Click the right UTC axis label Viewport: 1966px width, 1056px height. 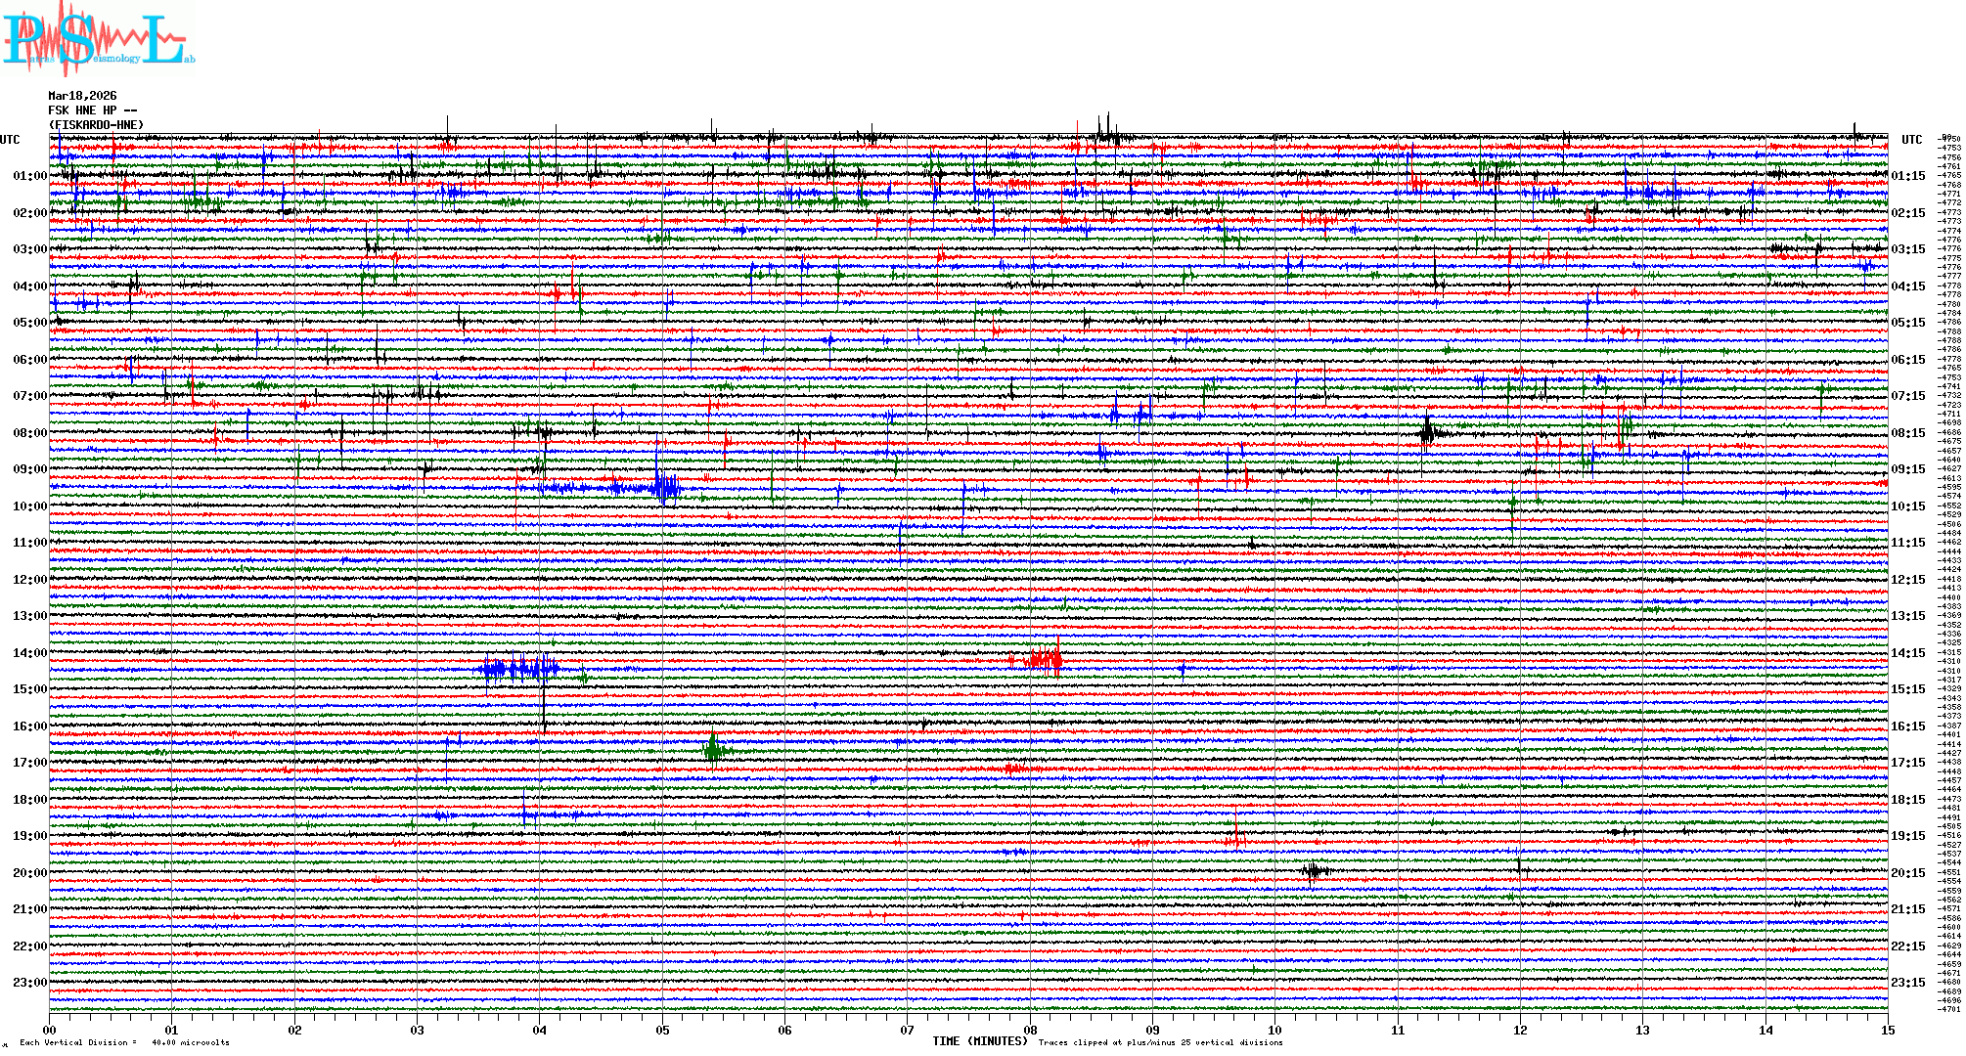tap(1911, 140)
